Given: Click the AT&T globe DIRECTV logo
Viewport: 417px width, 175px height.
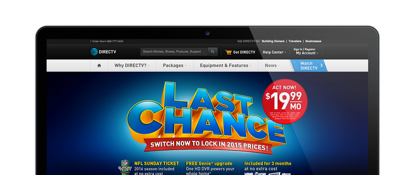Looking at the screenshot, I should (x=103, y=52).
